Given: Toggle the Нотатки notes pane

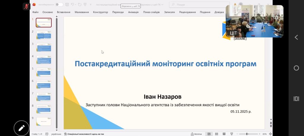Looking at the screenshot, I should click(196, 134).
